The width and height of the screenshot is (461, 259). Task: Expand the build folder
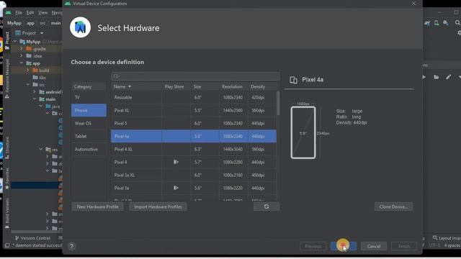28,71
